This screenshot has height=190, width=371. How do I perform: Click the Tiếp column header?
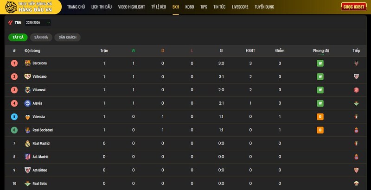pos(356,51)
